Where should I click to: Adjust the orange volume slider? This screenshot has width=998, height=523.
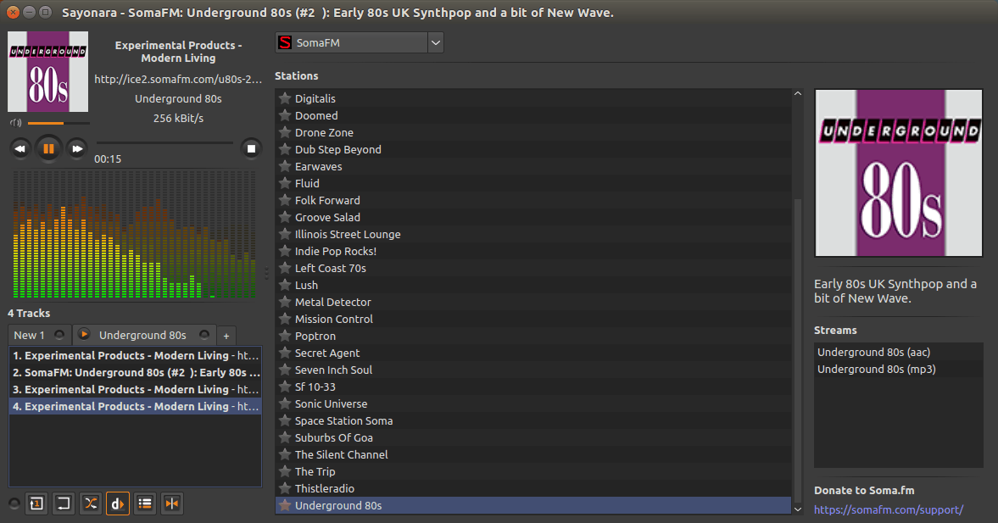point(58,123)
